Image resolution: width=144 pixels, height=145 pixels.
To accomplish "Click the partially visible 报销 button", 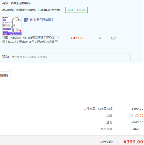I will click(5, 75).
